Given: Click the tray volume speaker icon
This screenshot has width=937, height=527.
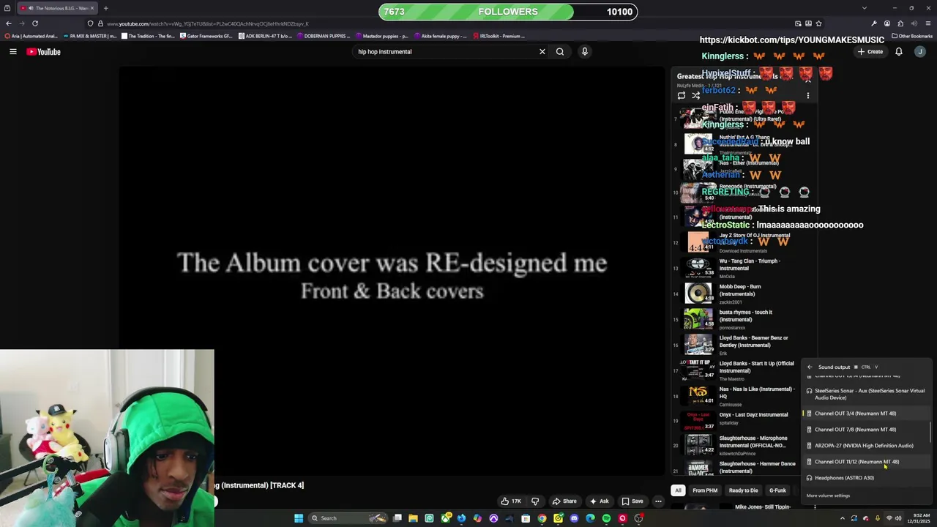Looking at the screenshot, I should [898, 518].
